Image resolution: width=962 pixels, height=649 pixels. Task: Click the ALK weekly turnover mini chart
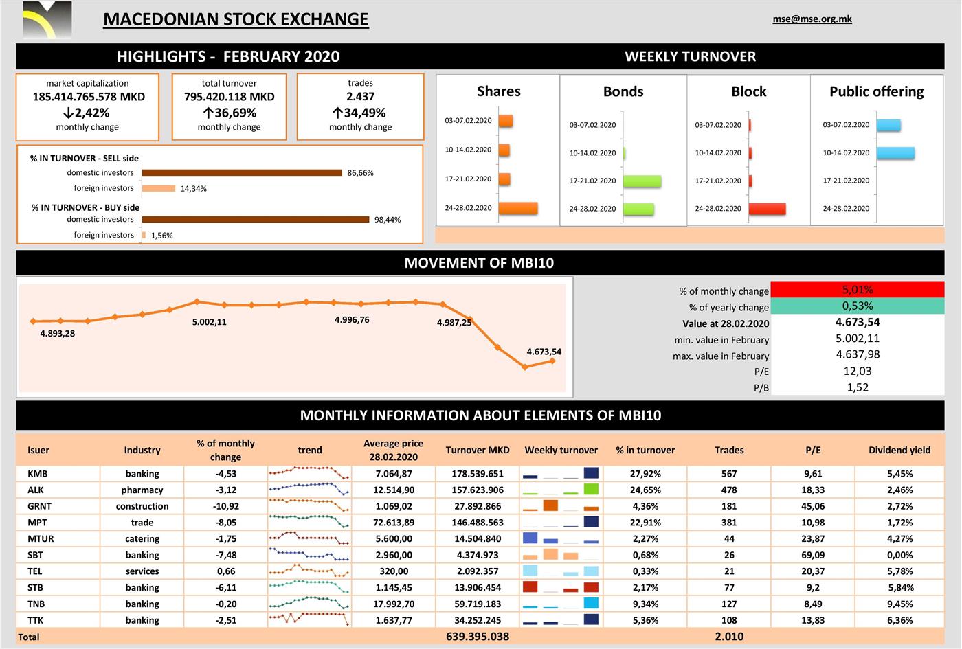561,490
